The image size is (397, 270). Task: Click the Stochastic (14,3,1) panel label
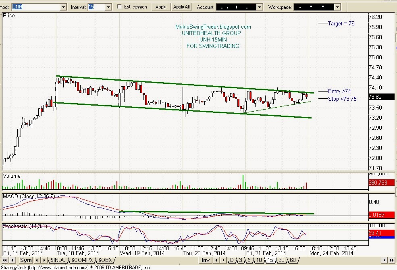[25, 226]
